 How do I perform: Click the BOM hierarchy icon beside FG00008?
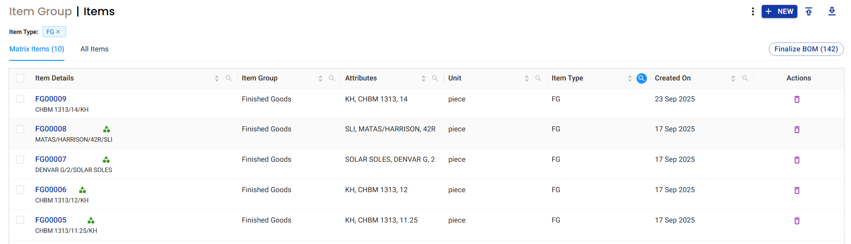click(106, 129)
